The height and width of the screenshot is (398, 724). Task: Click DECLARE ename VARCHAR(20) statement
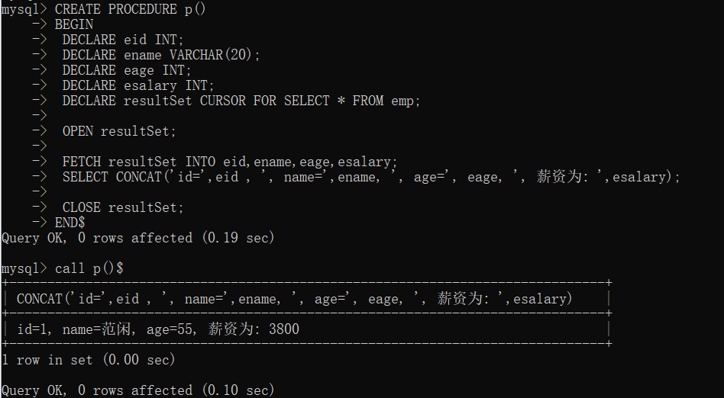tap(161, 55)
